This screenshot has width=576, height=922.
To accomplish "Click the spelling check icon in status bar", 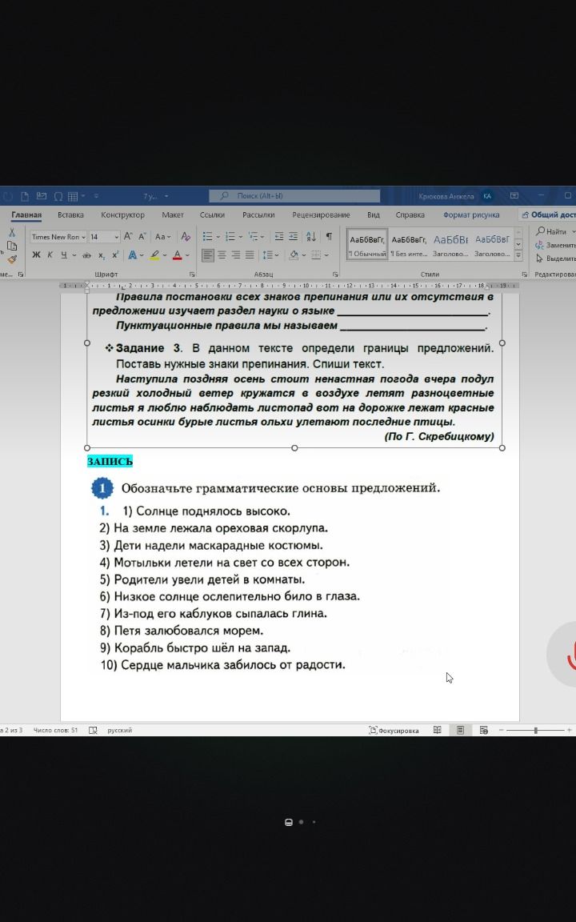I will coord(93,730).
